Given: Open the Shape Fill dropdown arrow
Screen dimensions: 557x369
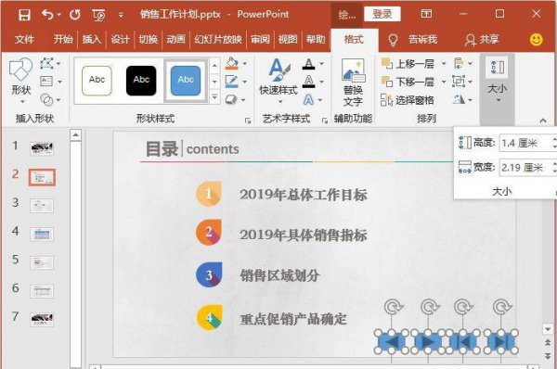Looking at the screenshot, I should 245,64.
